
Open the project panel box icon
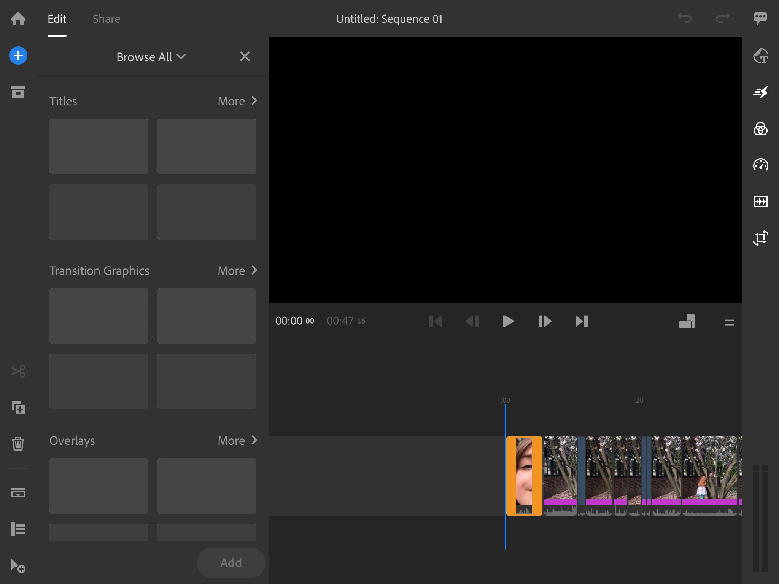[x=18, y=92]
